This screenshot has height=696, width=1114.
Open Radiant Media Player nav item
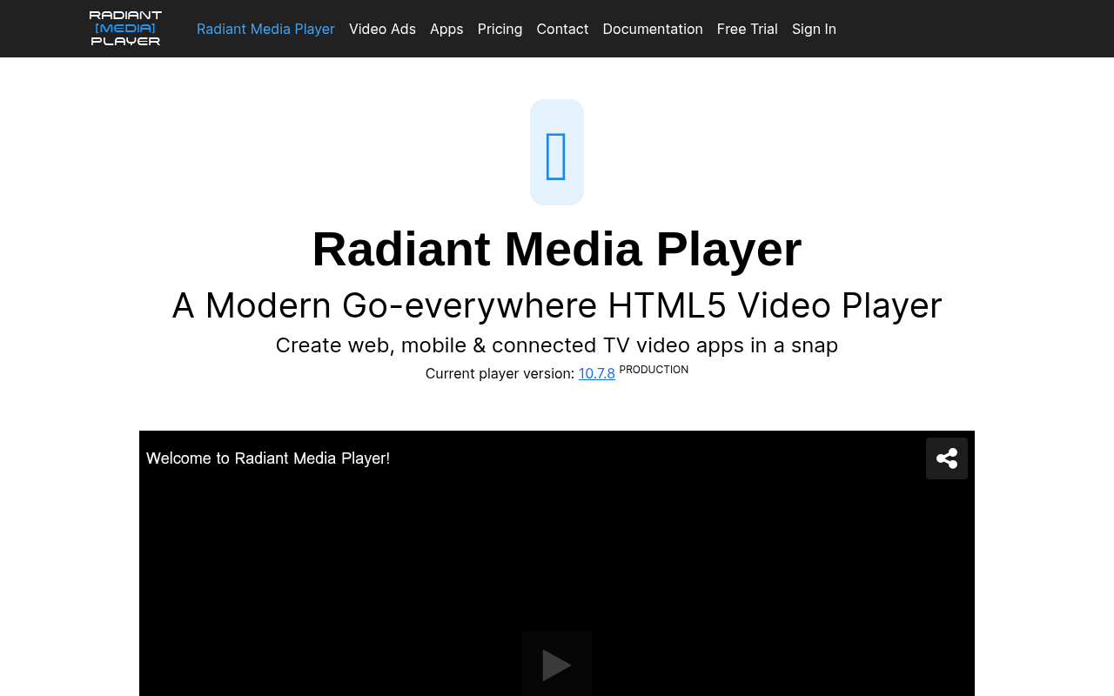tap(265, 29)
